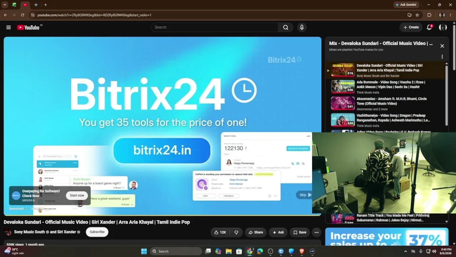The width and height of the screenshot is (456, 257).
Task: Click the address bar URL
Action: (94, 15)
